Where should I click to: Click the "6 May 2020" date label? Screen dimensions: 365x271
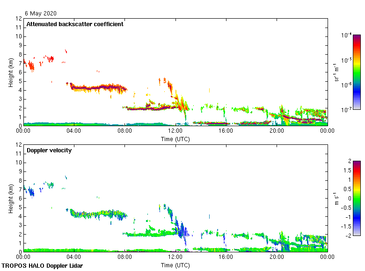coord(41,13)
